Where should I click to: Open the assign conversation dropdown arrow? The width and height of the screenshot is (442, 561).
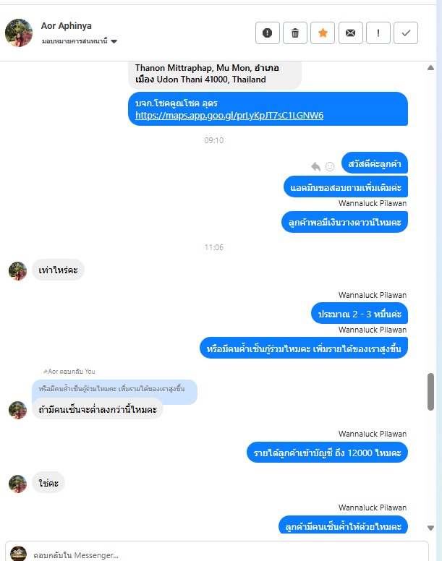pos(114,41)
